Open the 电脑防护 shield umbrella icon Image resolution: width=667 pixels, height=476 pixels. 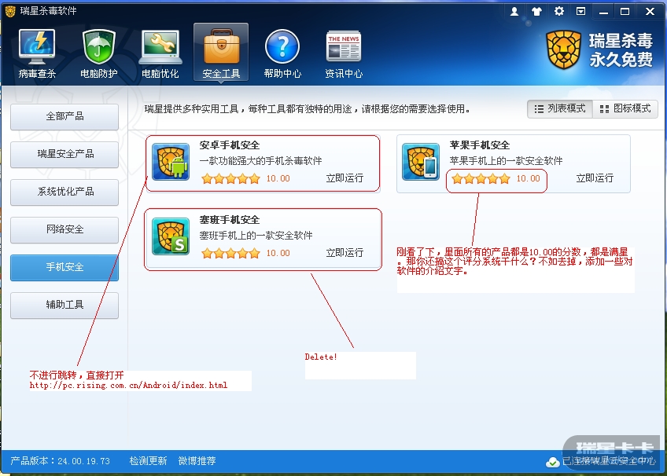click(98, 53)
